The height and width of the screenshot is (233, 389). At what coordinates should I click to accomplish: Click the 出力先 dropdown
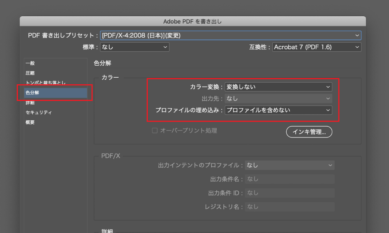click(278, 99)
